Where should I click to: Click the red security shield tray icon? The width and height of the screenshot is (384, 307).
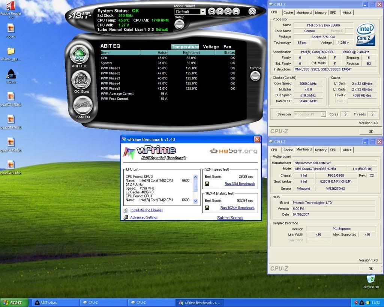pyautogui.click(x=356, y=303)
